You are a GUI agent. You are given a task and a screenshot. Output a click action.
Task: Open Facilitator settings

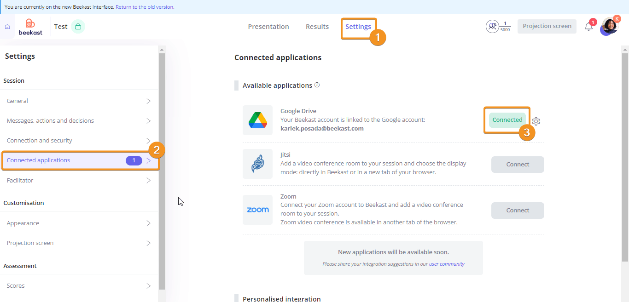(79, 180)
